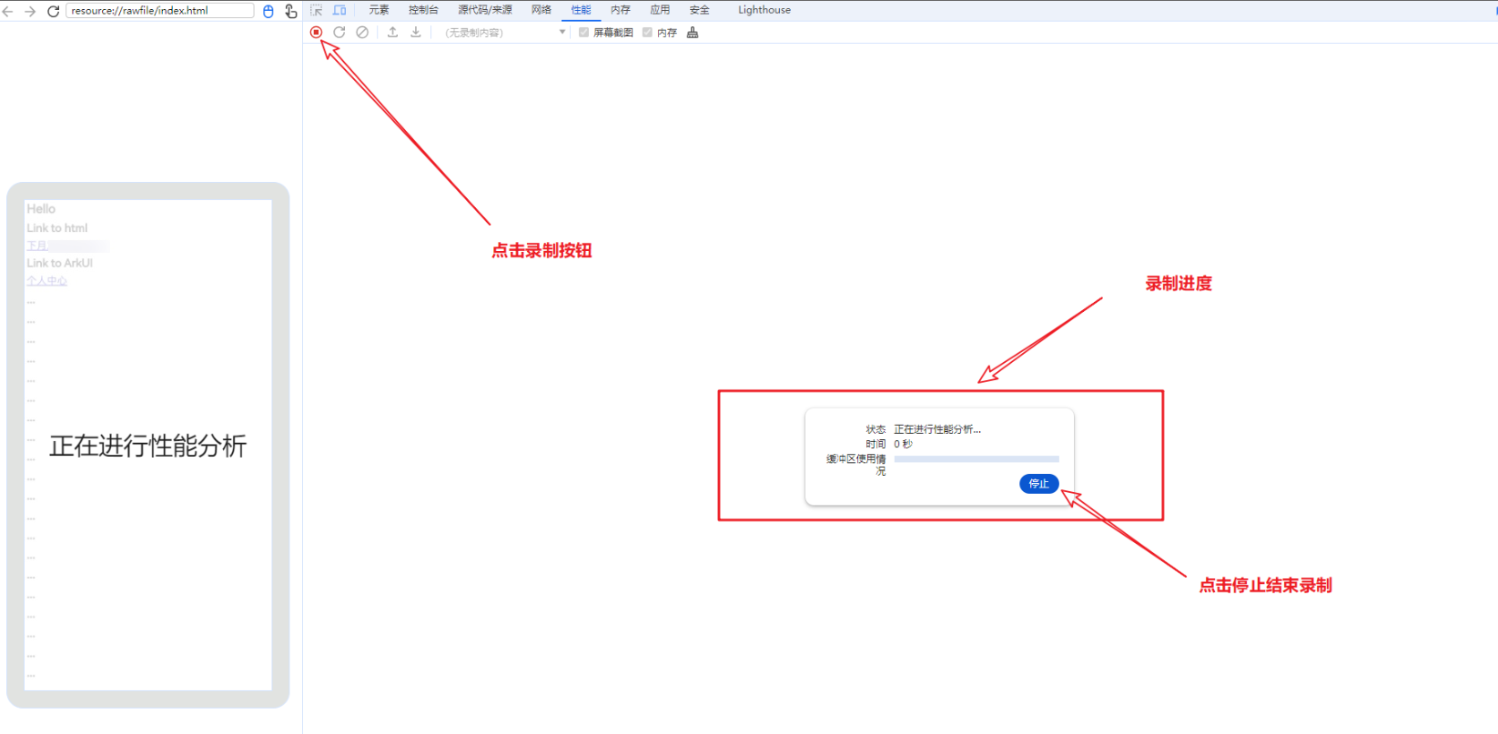
Task: Toggle the 内存 checkbox in toolbar
Action: pyautogui.click(x=647, y=33)
